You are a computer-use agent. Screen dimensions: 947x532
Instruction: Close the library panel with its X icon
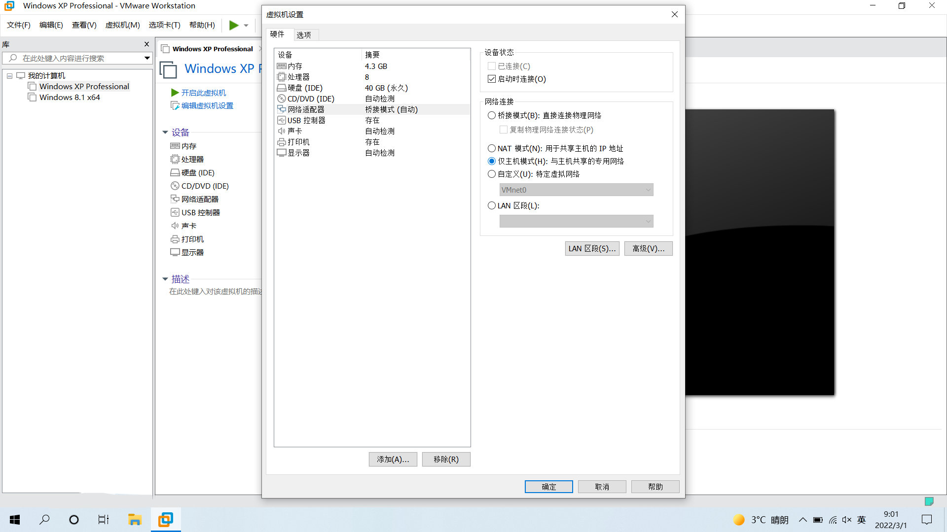[146, 44]
